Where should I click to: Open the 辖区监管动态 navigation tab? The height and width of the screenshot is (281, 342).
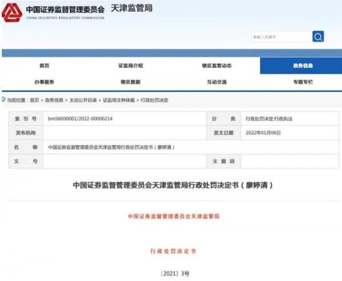(217, 66)
